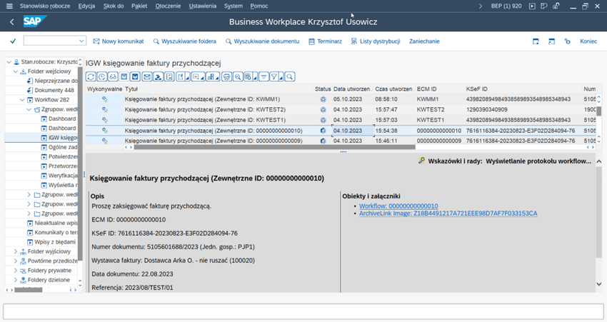Click the second window layout icon left of Koniec
This screenshot has height=322, width=607.
[x=551, y=41]
